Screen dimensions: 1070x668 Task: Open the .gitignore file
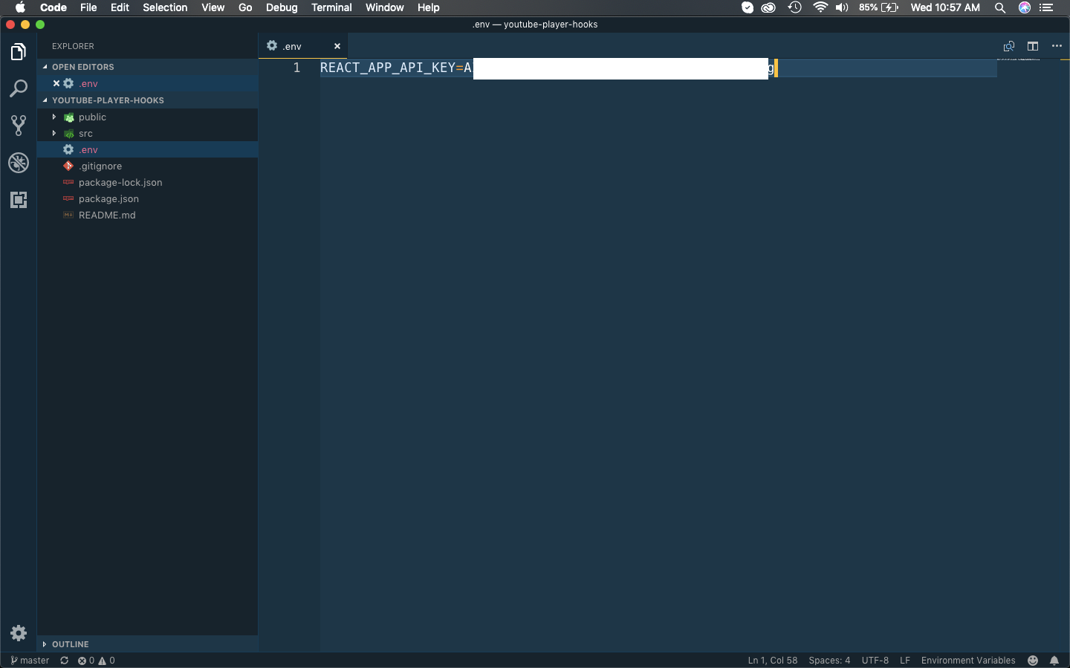pos(147,166)
